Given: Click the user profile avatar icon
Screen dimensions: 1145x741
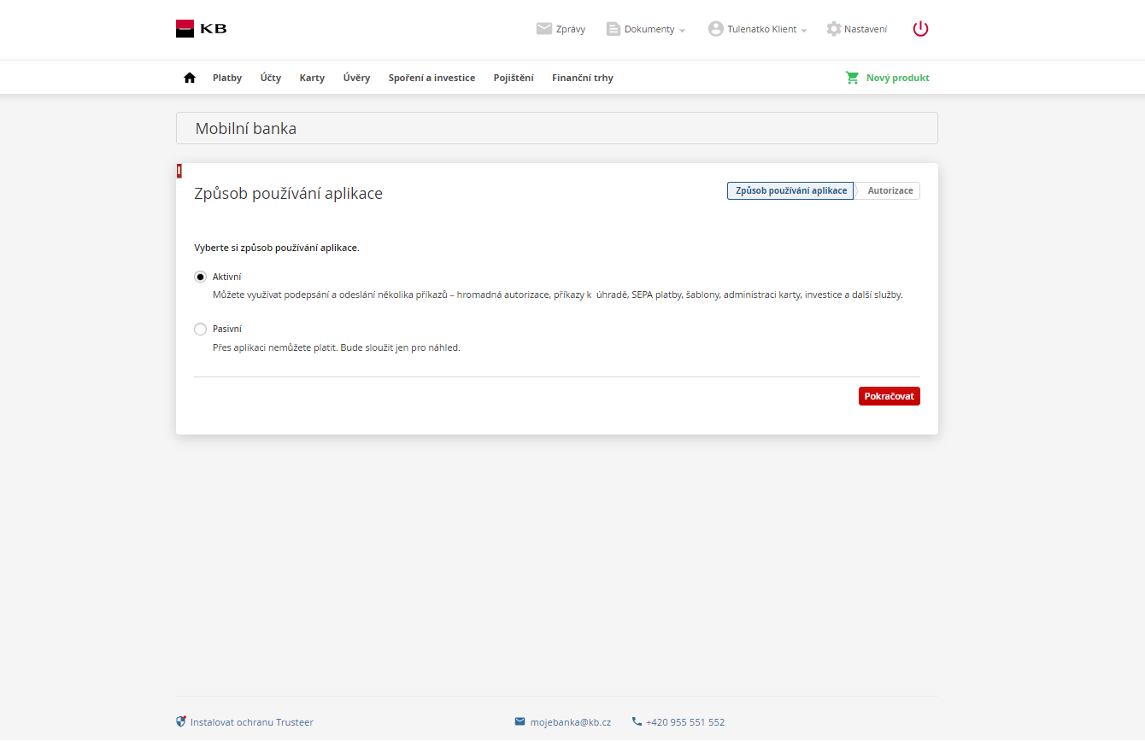Looking at the screenshot, I should [715, 29].
